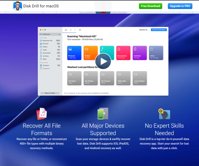Click the All Major Devices Supported heading

(x=103, y=129)
